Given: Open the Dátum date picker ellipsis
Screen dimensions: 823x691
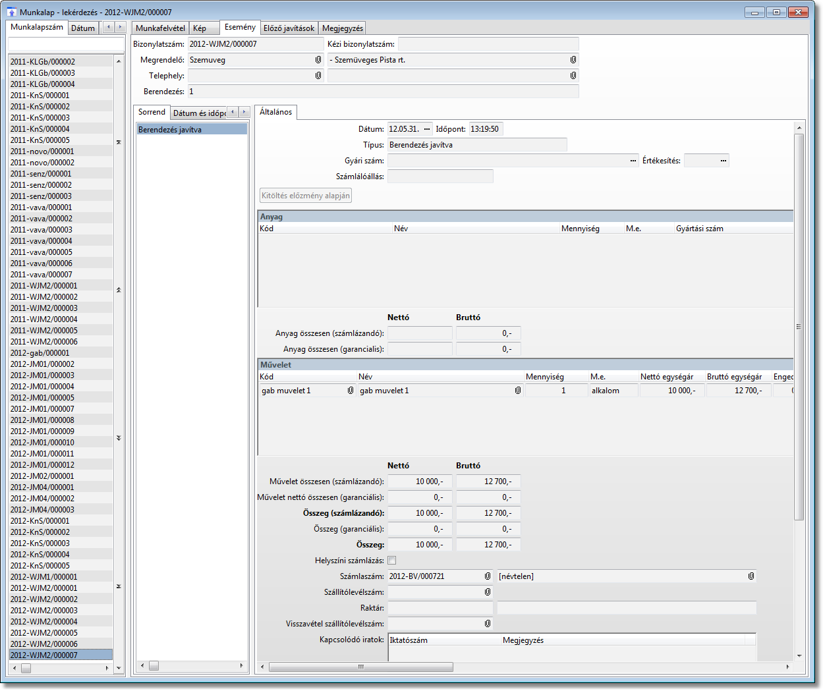Looking at the screenshot, I should (x=427, y=129).
